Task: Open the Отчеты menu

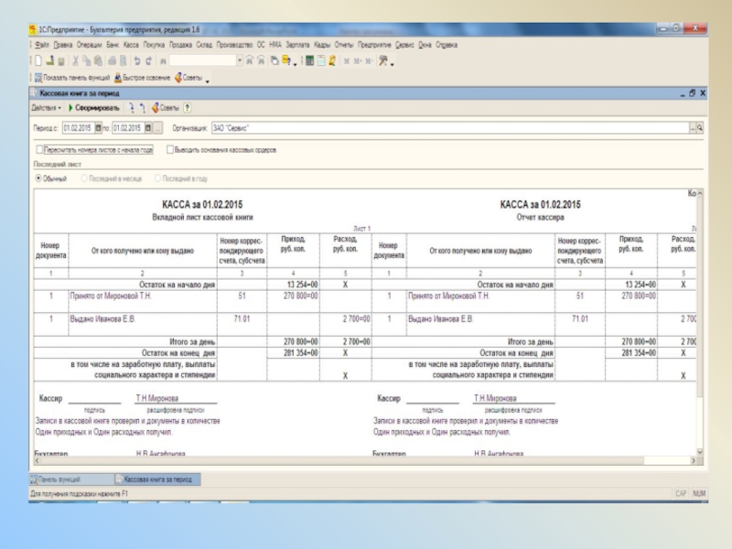Action: 344,44
